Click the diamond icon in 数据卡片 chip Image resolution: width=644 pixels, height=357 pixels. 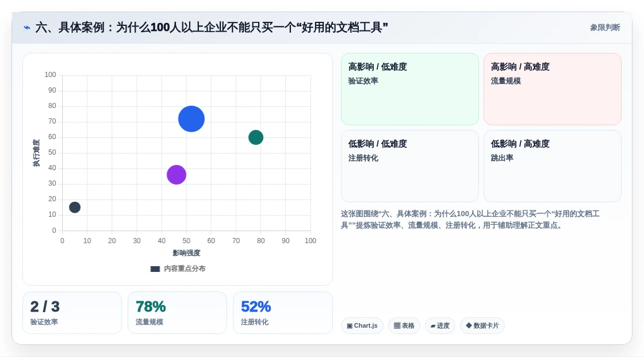(469, 325)
